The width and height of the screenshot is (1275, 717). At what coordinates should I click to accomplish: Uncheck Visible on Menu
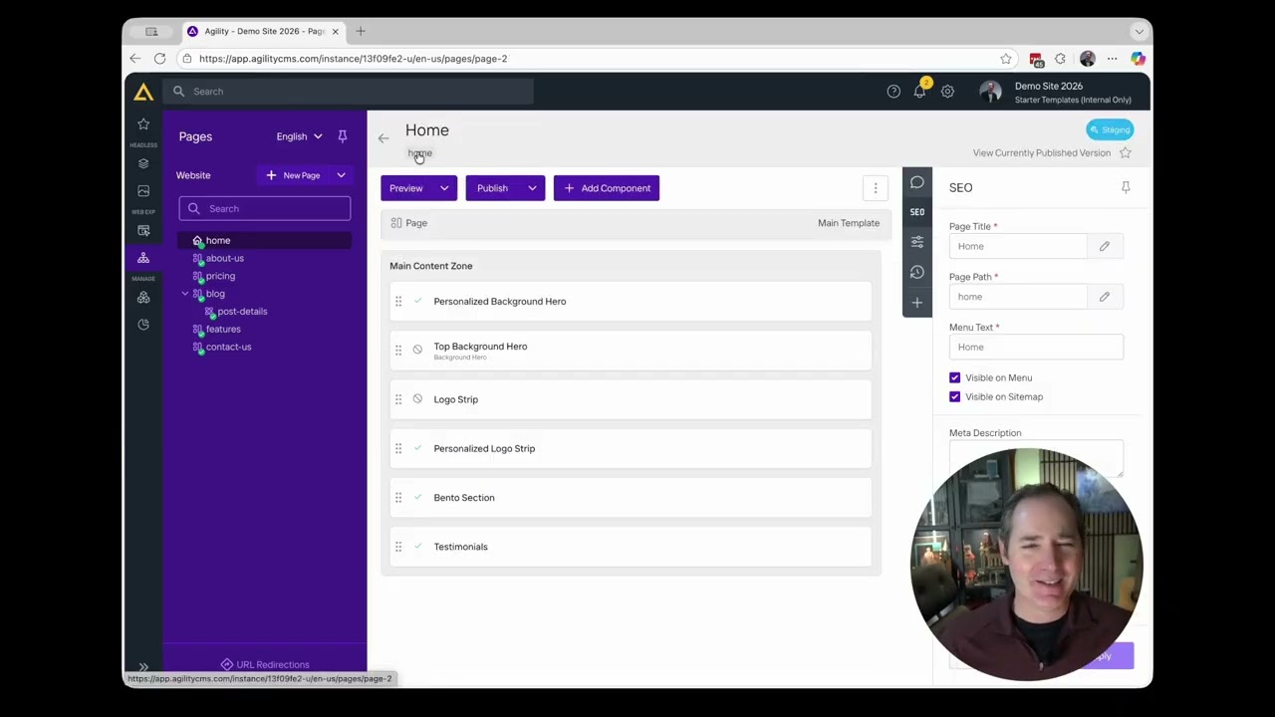(x=954, y=377)
